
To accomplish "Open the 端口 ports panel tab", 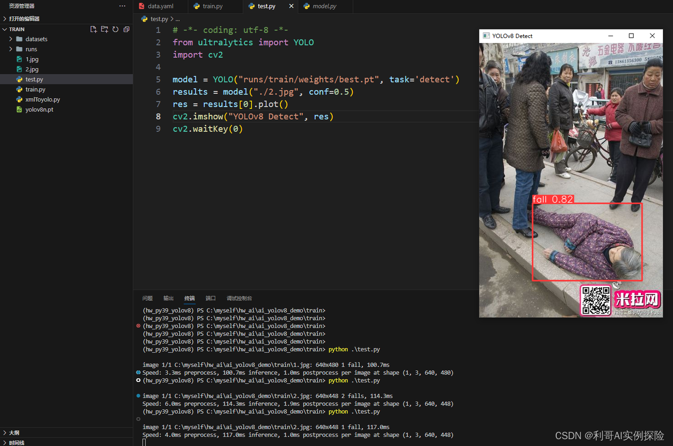I will [210, 298].
